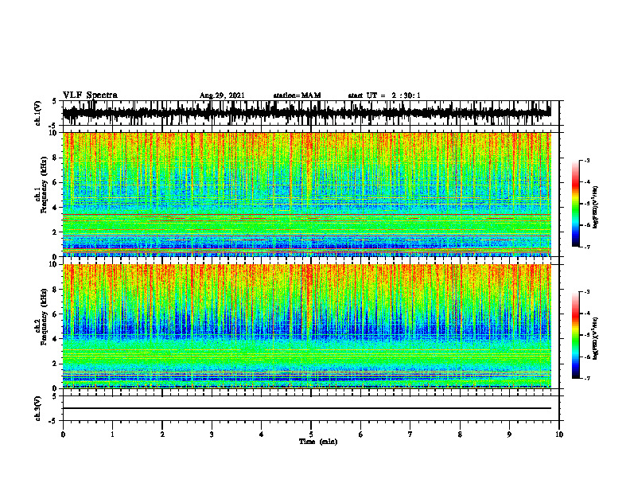Click the "9" tick on time axis
This screenshot has width=630, height=487.
pos(509,434)
